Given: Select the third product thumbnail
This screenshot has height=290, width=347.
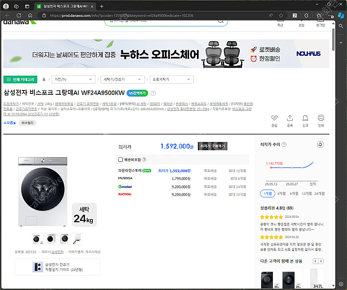Looking at the screenshot, I should pyautogui.click(x=64, y=239).
